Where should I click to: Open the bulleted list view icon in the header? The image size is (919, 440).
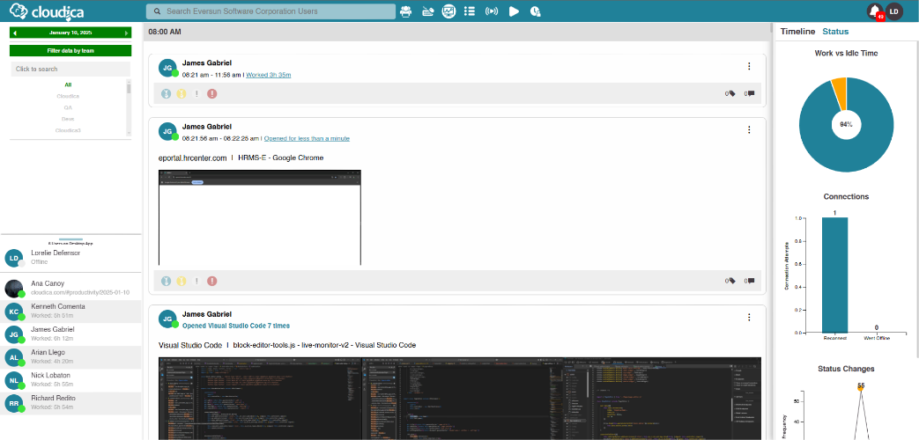469,11
